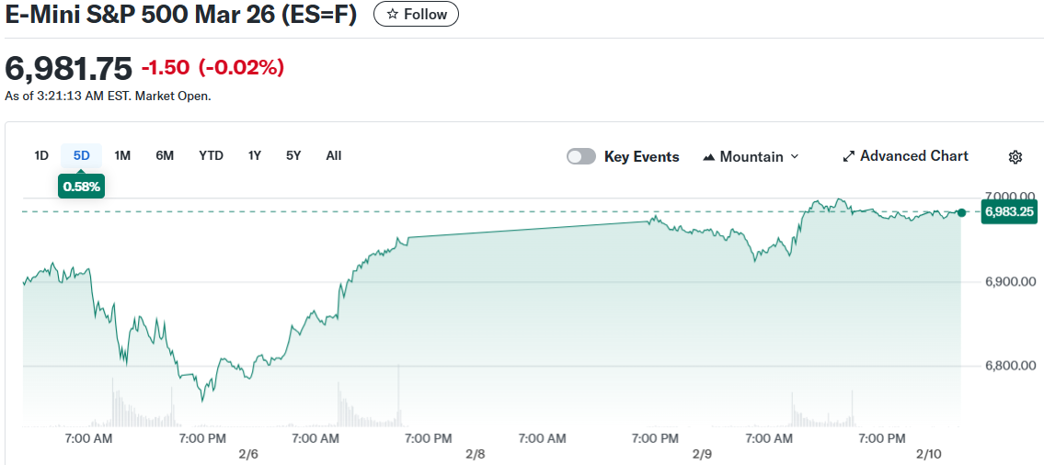Click the current price marker dot
The width and height of the screenshot is (1044, 465).
point(961,212)
